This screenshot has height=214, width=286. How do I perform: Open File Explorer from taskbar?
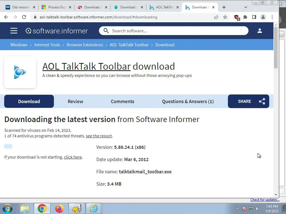pyautogui.click(x=25, y=208)
